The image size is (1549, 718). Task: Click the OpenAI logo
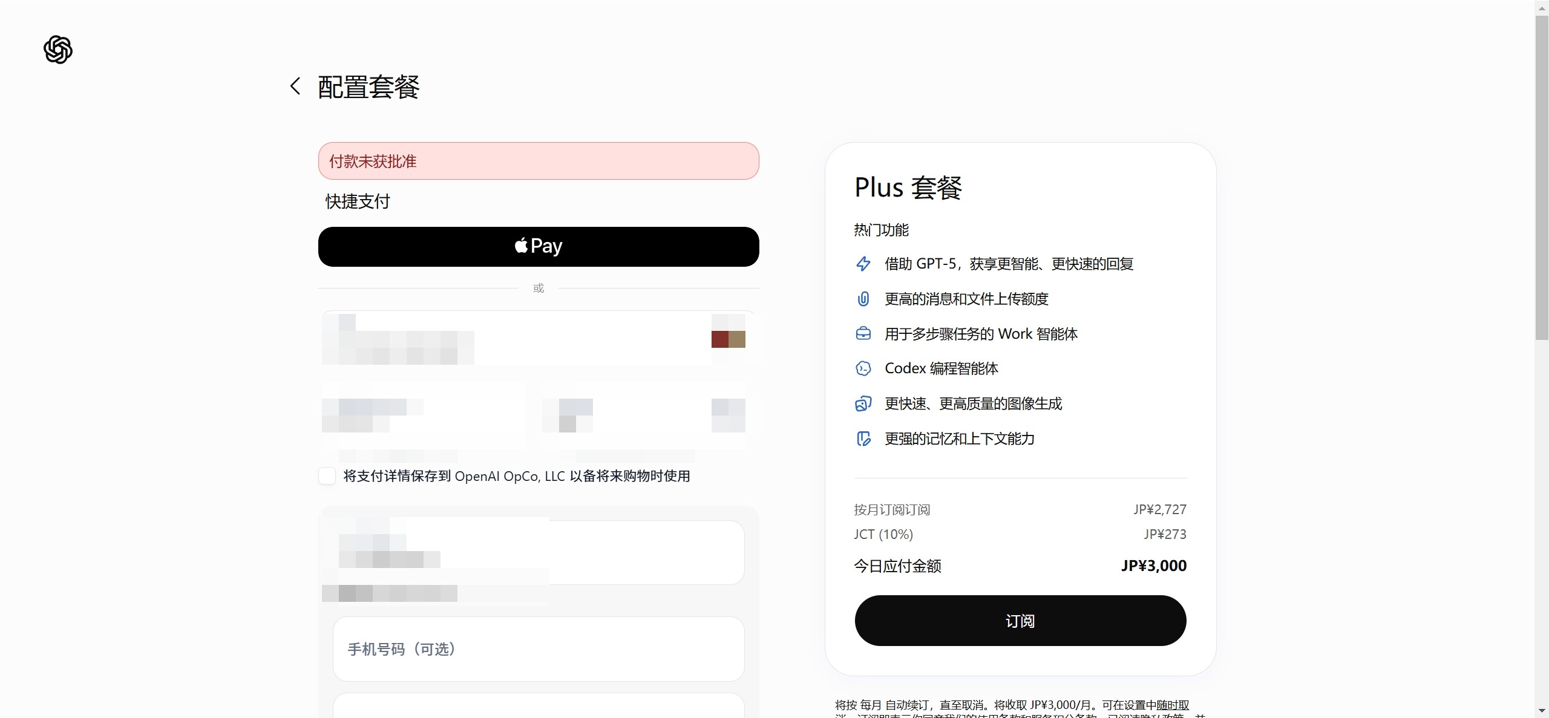pyautogui.click(x=58, y=50)
